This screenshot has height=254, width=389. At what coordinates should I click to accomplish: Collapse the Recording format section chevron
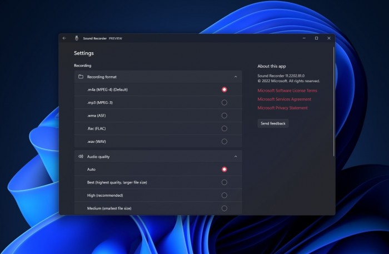236,77
